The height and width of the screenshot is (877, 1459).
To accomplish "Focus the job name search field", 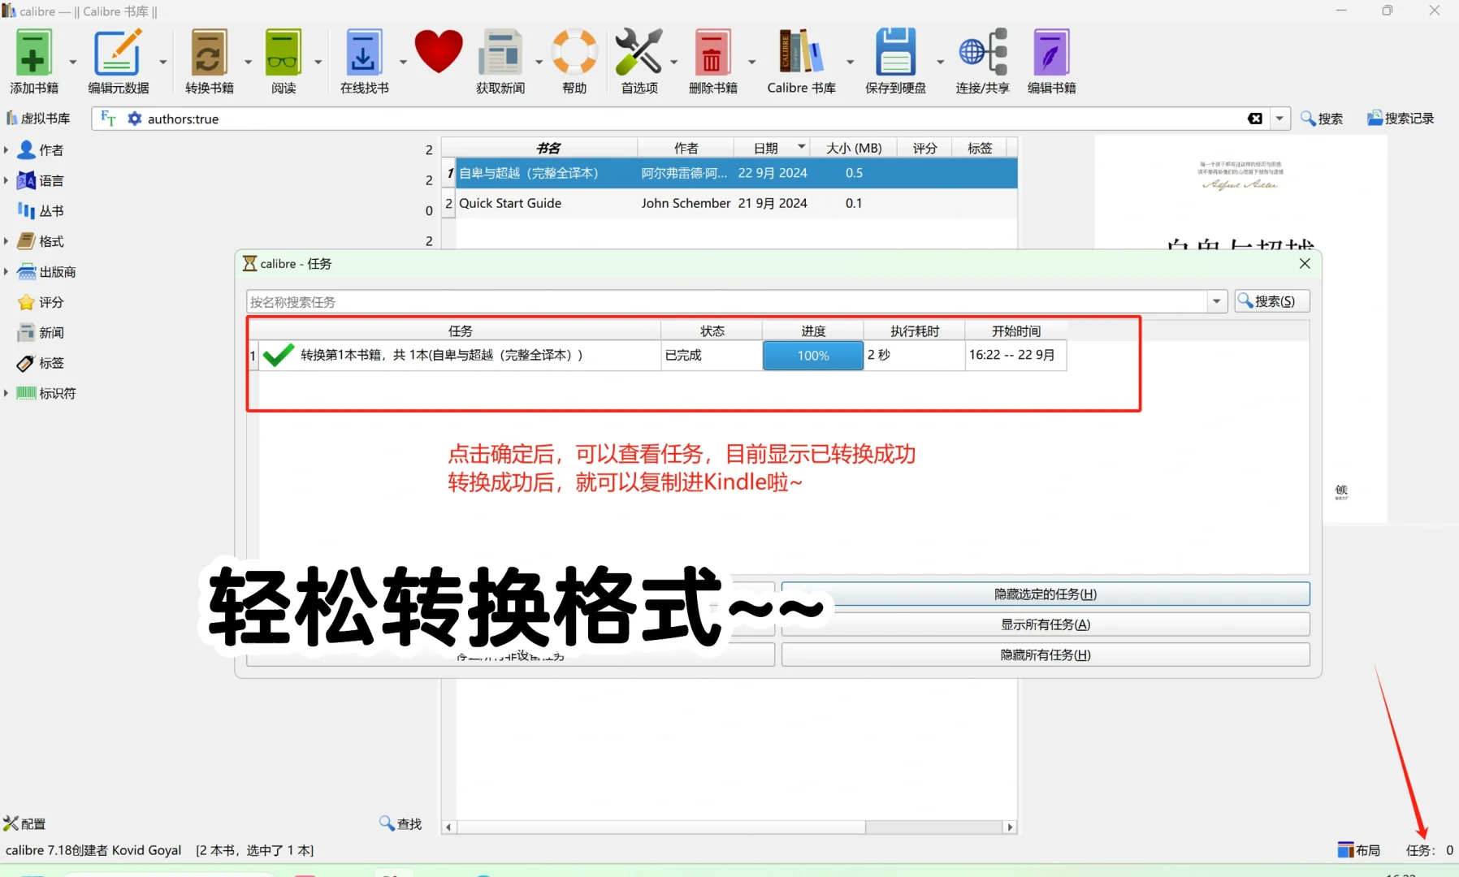I will (x=727, y=301).
